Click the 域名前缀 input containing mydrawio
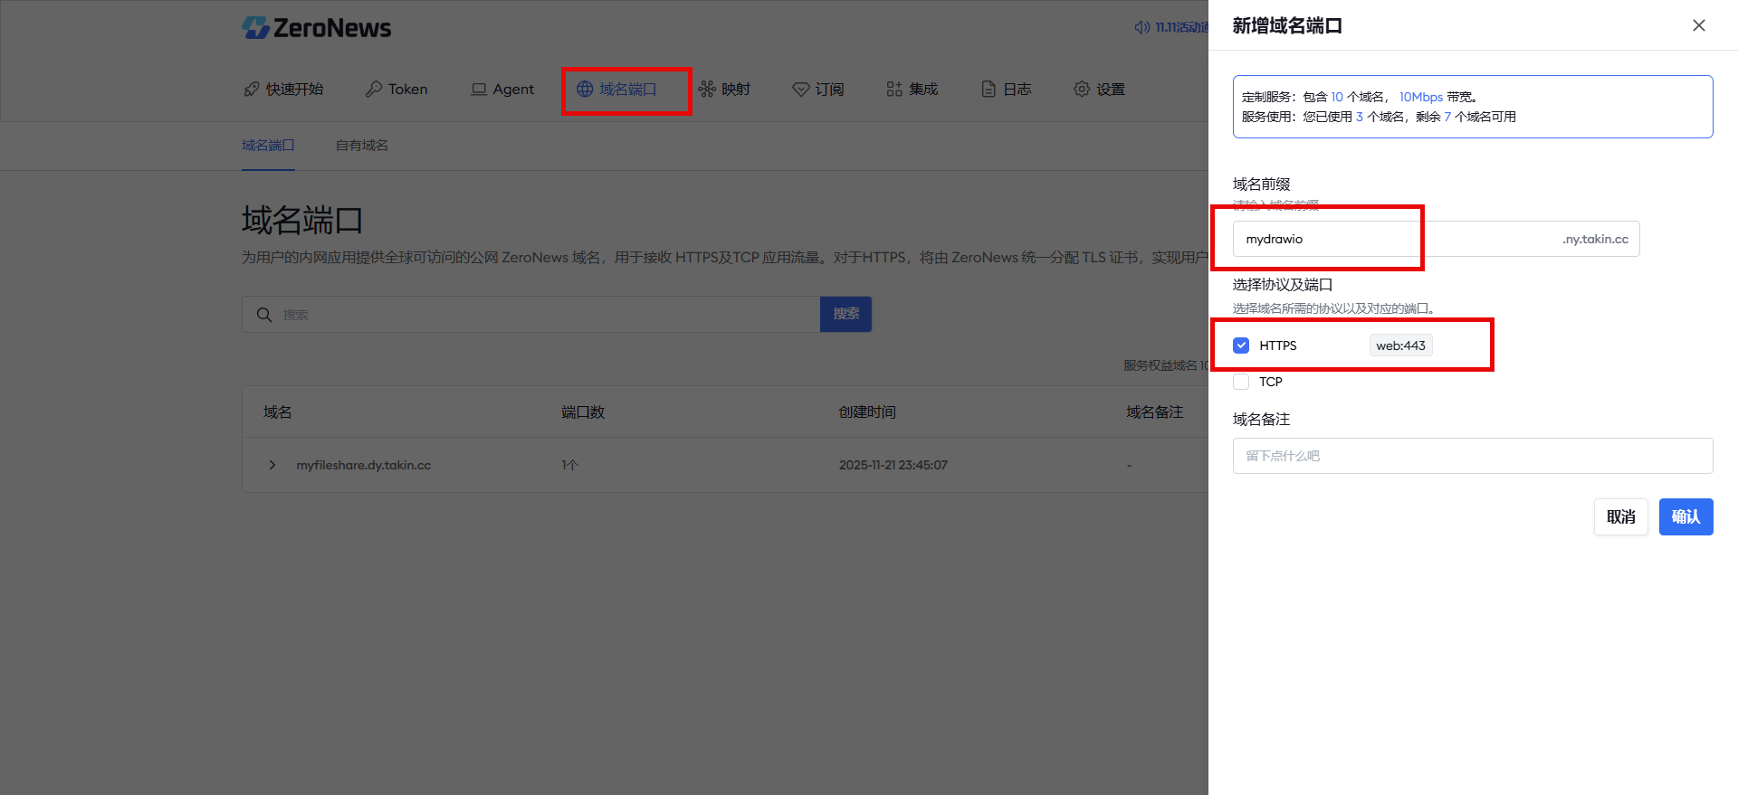This screenshot has width=1738, height=795. pyautogui.click(x=1394, y=239)
